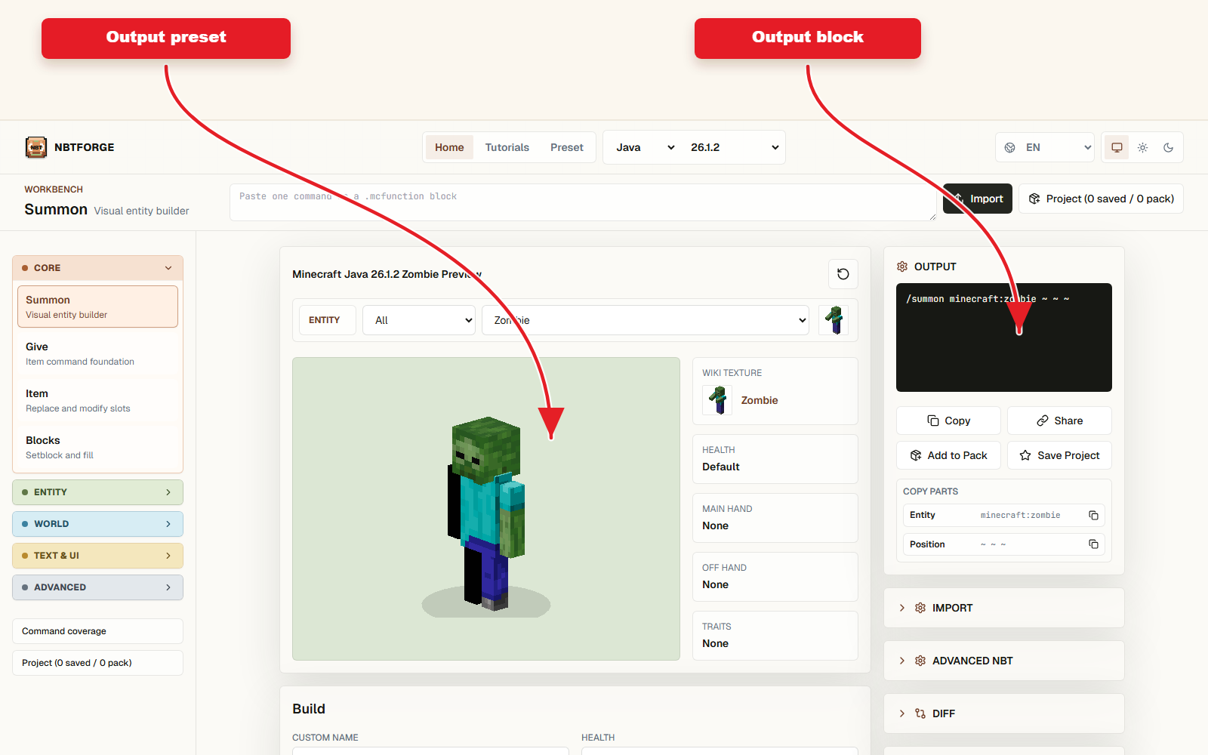Expand the TEXT & UI section
This screenshot has height=755, width=1208.
point(97,556)
